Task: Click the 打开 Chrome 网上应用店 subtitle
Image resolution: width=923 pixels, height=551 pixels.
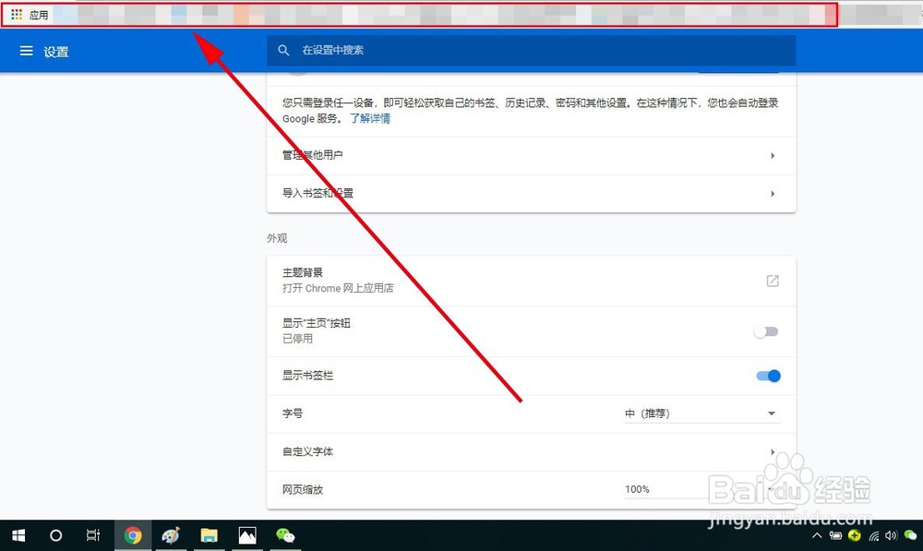Action: pos(338,288)
